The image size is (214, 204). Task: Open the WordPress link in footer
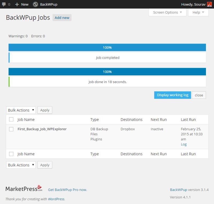[56, 199]
